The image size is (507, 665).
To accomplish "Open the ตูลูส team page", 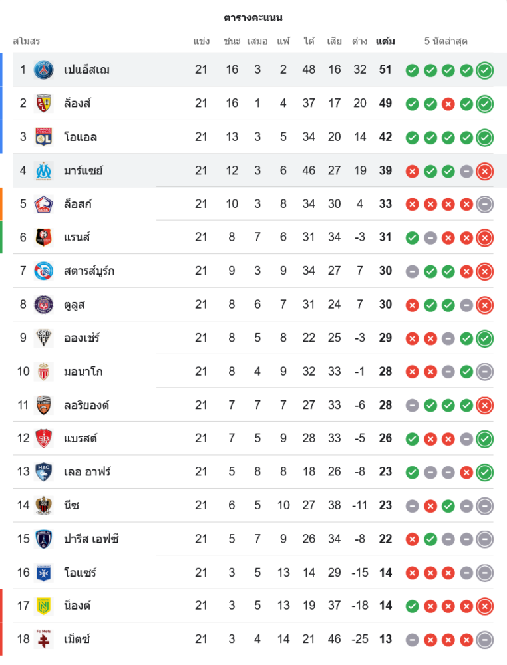I will [x=75, y=305].
